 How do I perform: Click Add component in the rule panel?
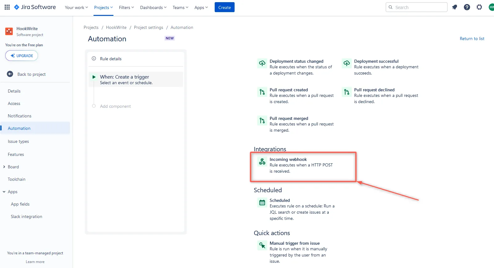(x=115, y=106)
